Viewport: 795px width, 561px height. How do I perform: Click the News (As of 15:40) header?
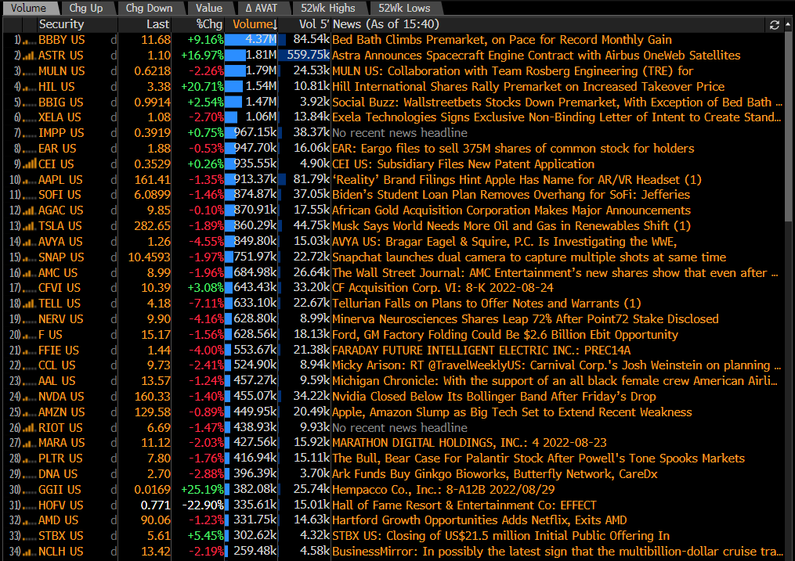(386, 24)
